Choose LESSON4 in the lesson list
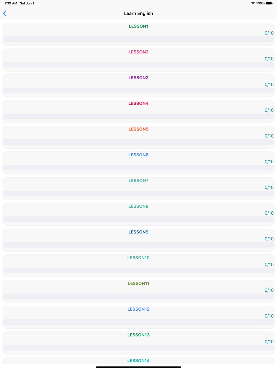The width and height of the screenshot is (277, 370). (138, 111)
